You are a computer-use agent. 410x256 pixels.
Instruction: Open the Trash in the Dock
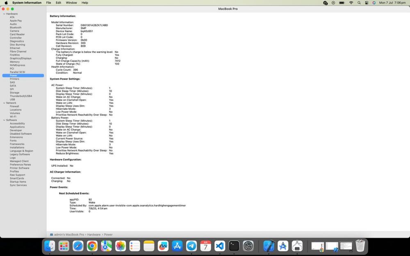coord(360,246)
